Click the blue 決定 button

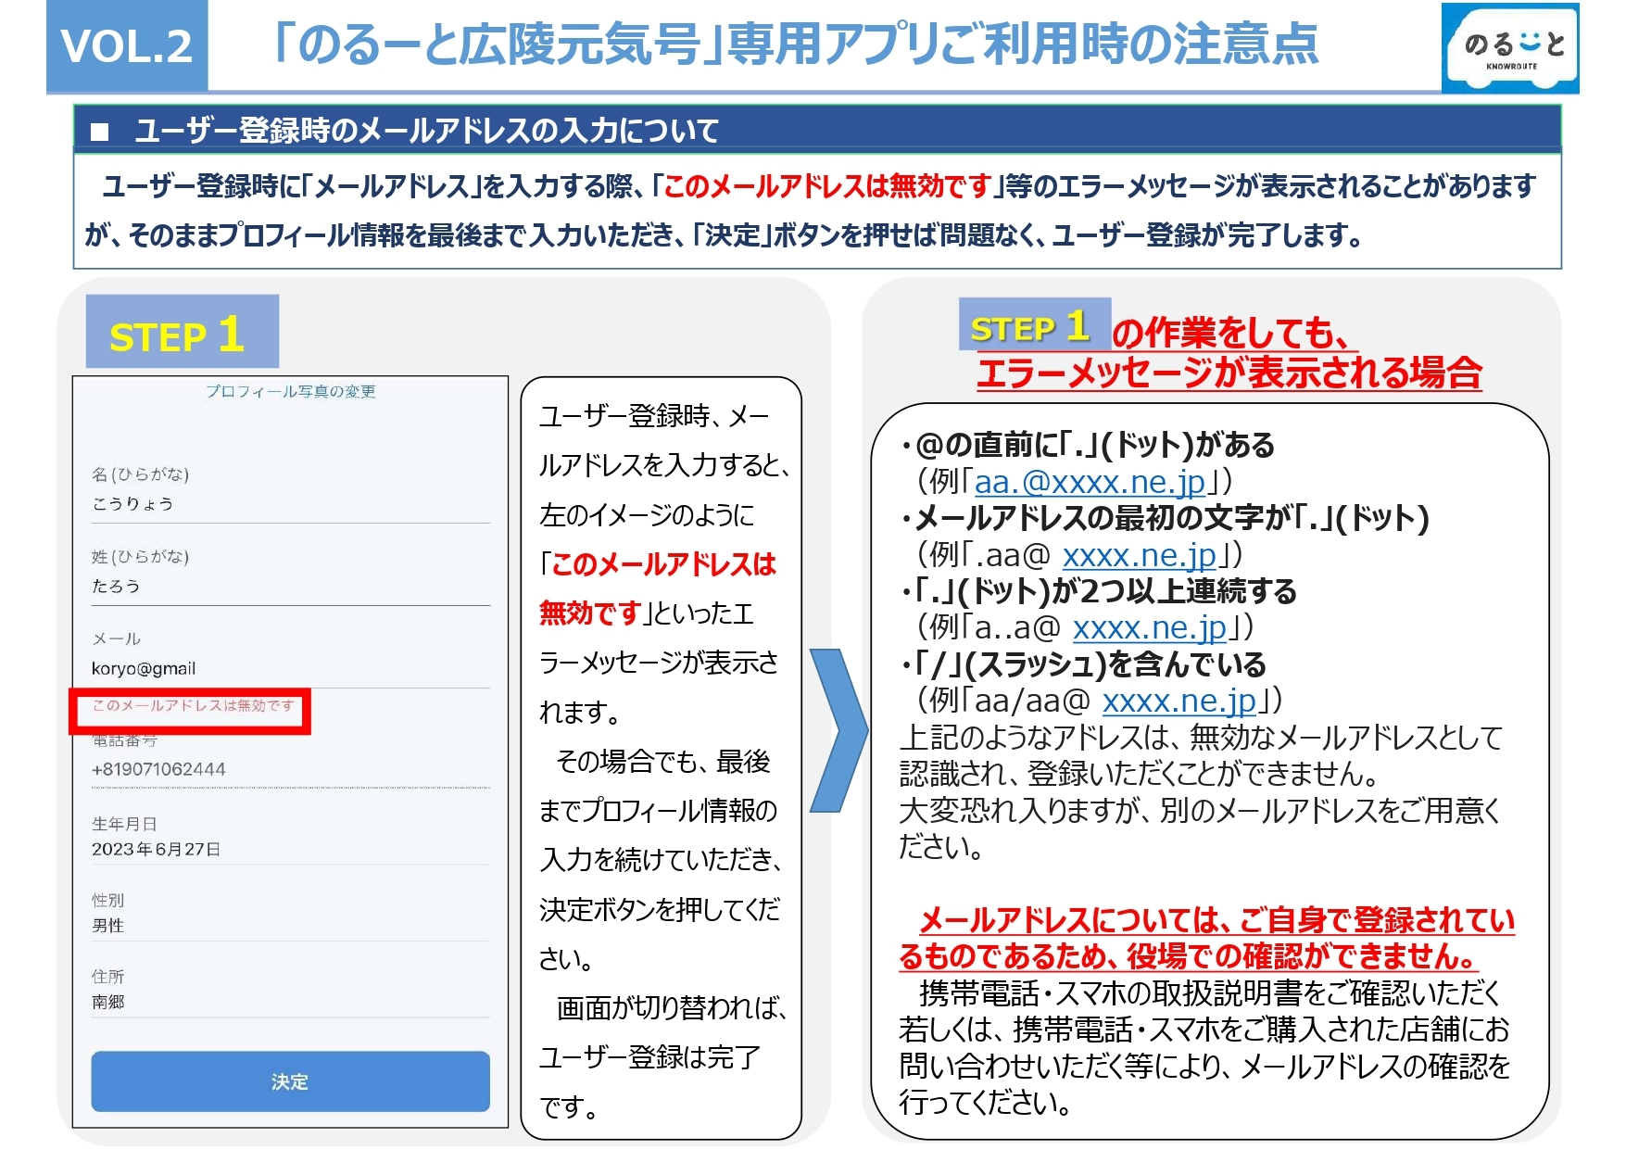(290, 1080)
